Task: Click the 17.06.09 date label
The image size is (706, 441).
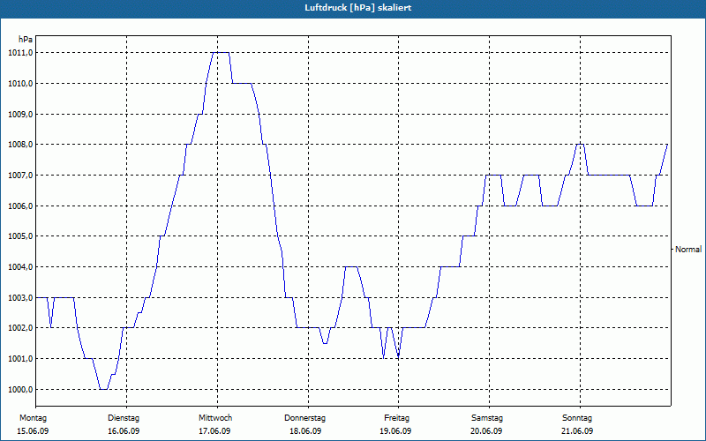Action: point(214,431)
